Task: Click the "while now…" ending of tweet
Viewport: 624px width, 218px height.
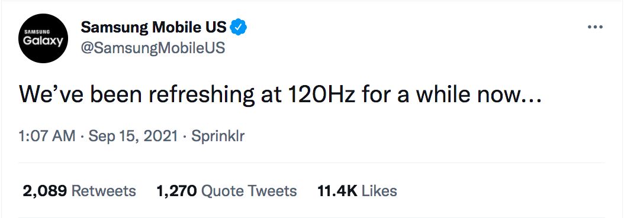Action: coord(480,95)
